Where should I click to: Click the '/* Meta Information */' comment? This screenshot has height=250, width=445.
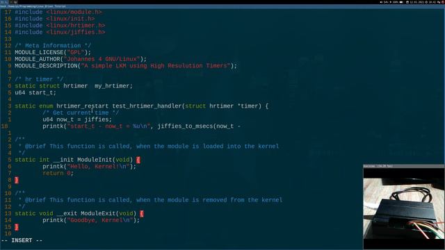[x=53, y=46]
